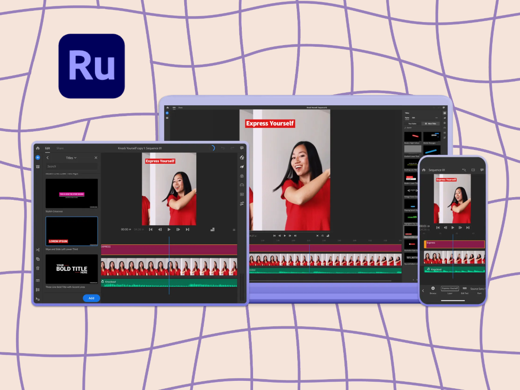Click the back chevron in the Titles panel
This screenshot has width=520, height=390.
coord(48,158)
